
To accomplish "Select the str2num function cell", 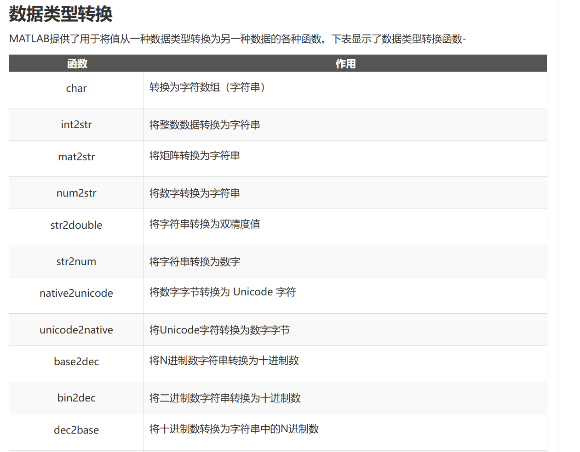I will click(76, 261).
